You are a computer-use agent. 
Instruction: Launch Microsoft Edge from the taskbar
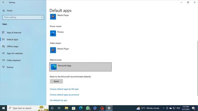(x=81, y=108)
